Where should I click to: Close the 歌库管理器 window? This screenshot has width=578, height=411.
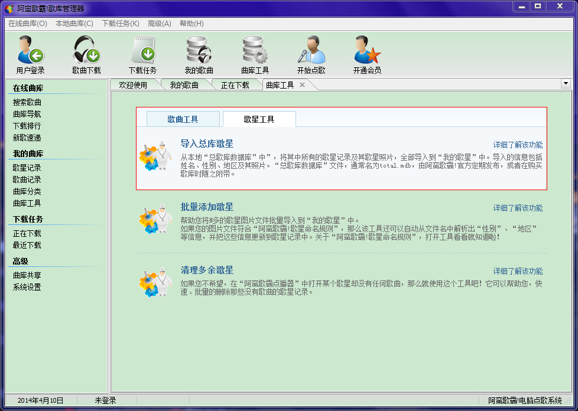(560, 6)
